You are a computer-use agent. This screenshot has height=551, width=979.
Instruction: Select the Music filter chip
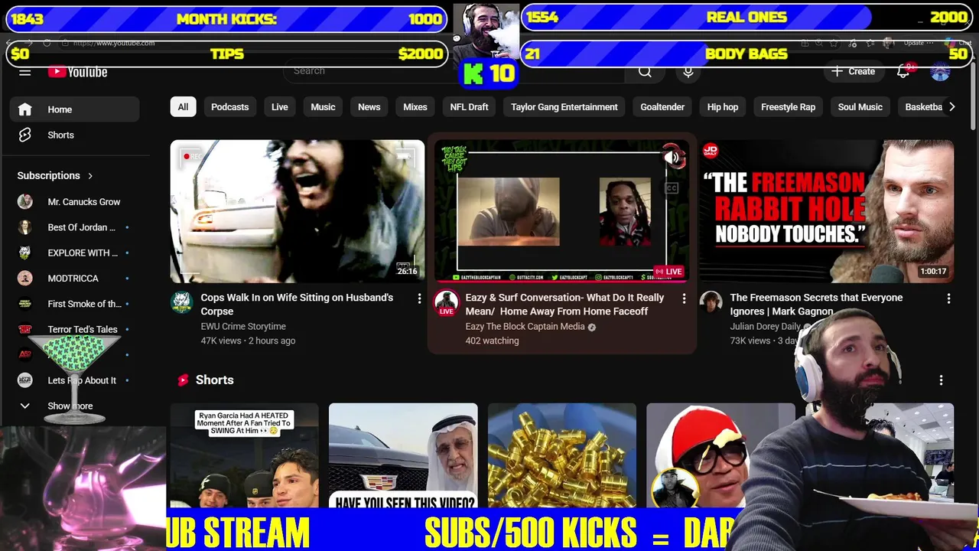(x=323, y=107)
